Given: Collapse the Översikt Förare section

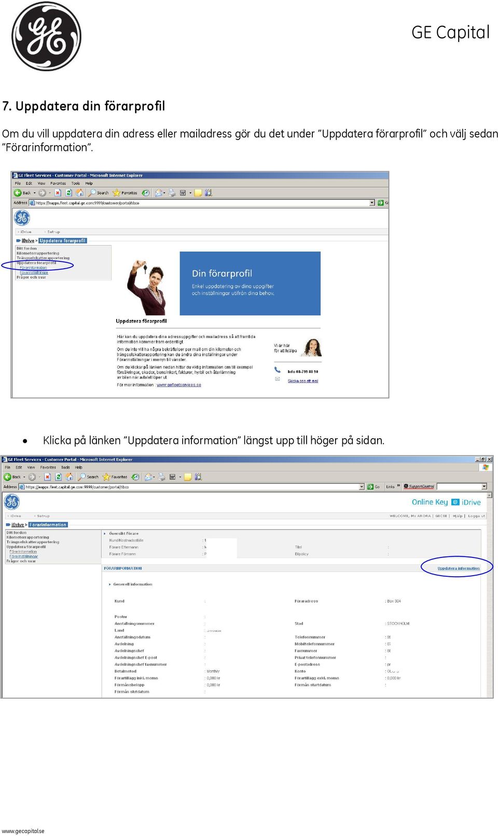Looking at the screenshot, I should pyautogui.click(x=105, y=534).
